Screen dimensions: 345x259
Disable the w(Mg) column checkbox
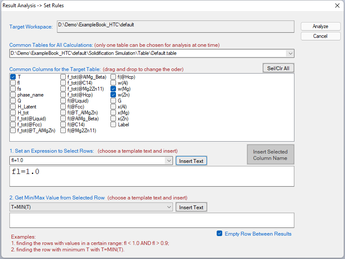[113, 88]
